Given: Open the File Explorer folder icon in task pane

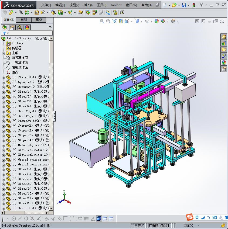Looking at the screenshot, I should [x=224, y=50].
